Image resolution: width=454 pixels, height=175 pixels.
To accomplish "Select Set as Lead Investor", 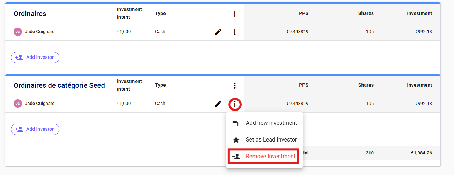I will [271, 140].
